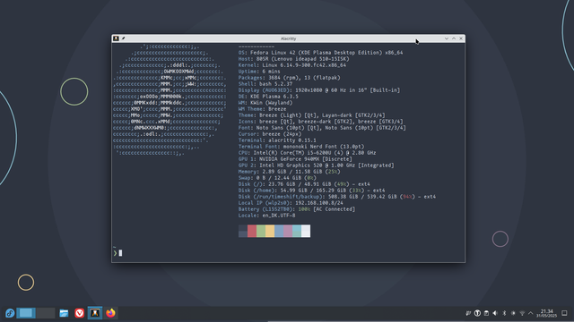Click the 'GPU 1: NVIDIA GeForce 940MX' line
The height and width of the screenshot is (322, 574).
(x=295, y=159)
